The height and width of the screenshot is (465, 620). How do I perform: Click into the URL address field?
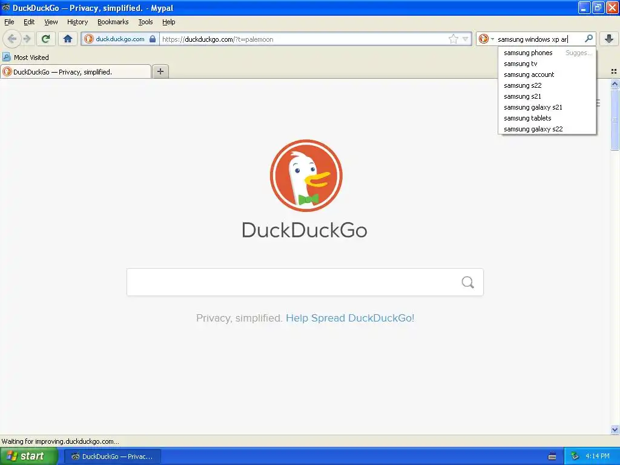pyautogui.click(x=304, y=39)
